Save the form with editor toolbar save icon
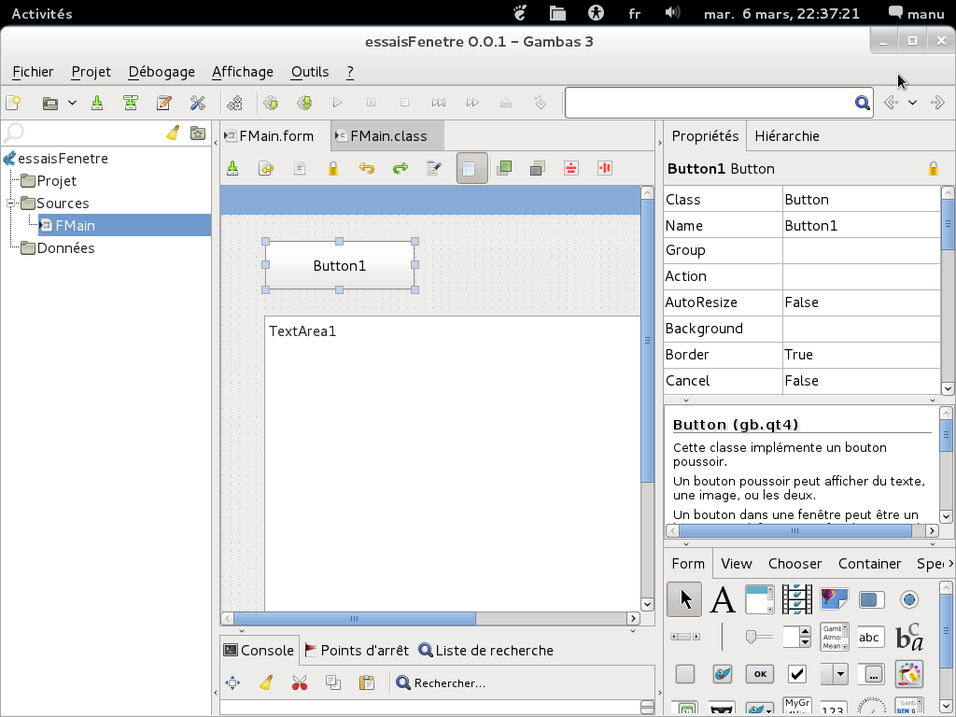 232,168
